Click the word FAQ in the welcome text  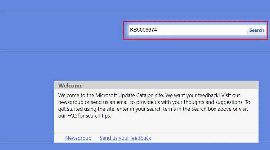click(72, 116)
